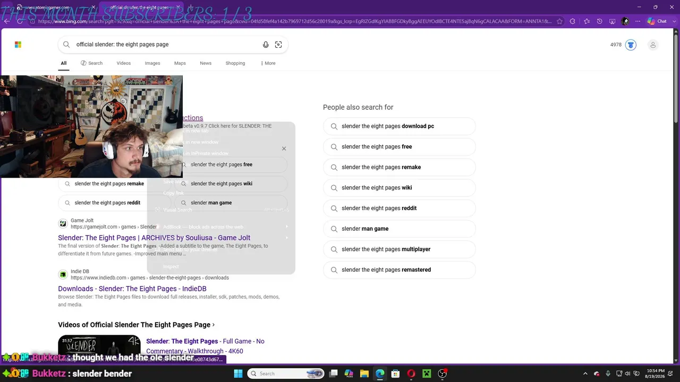Open Minecraft from the taskbar
The height and width of the screenshot is (382, 680).
pos(427,374)
